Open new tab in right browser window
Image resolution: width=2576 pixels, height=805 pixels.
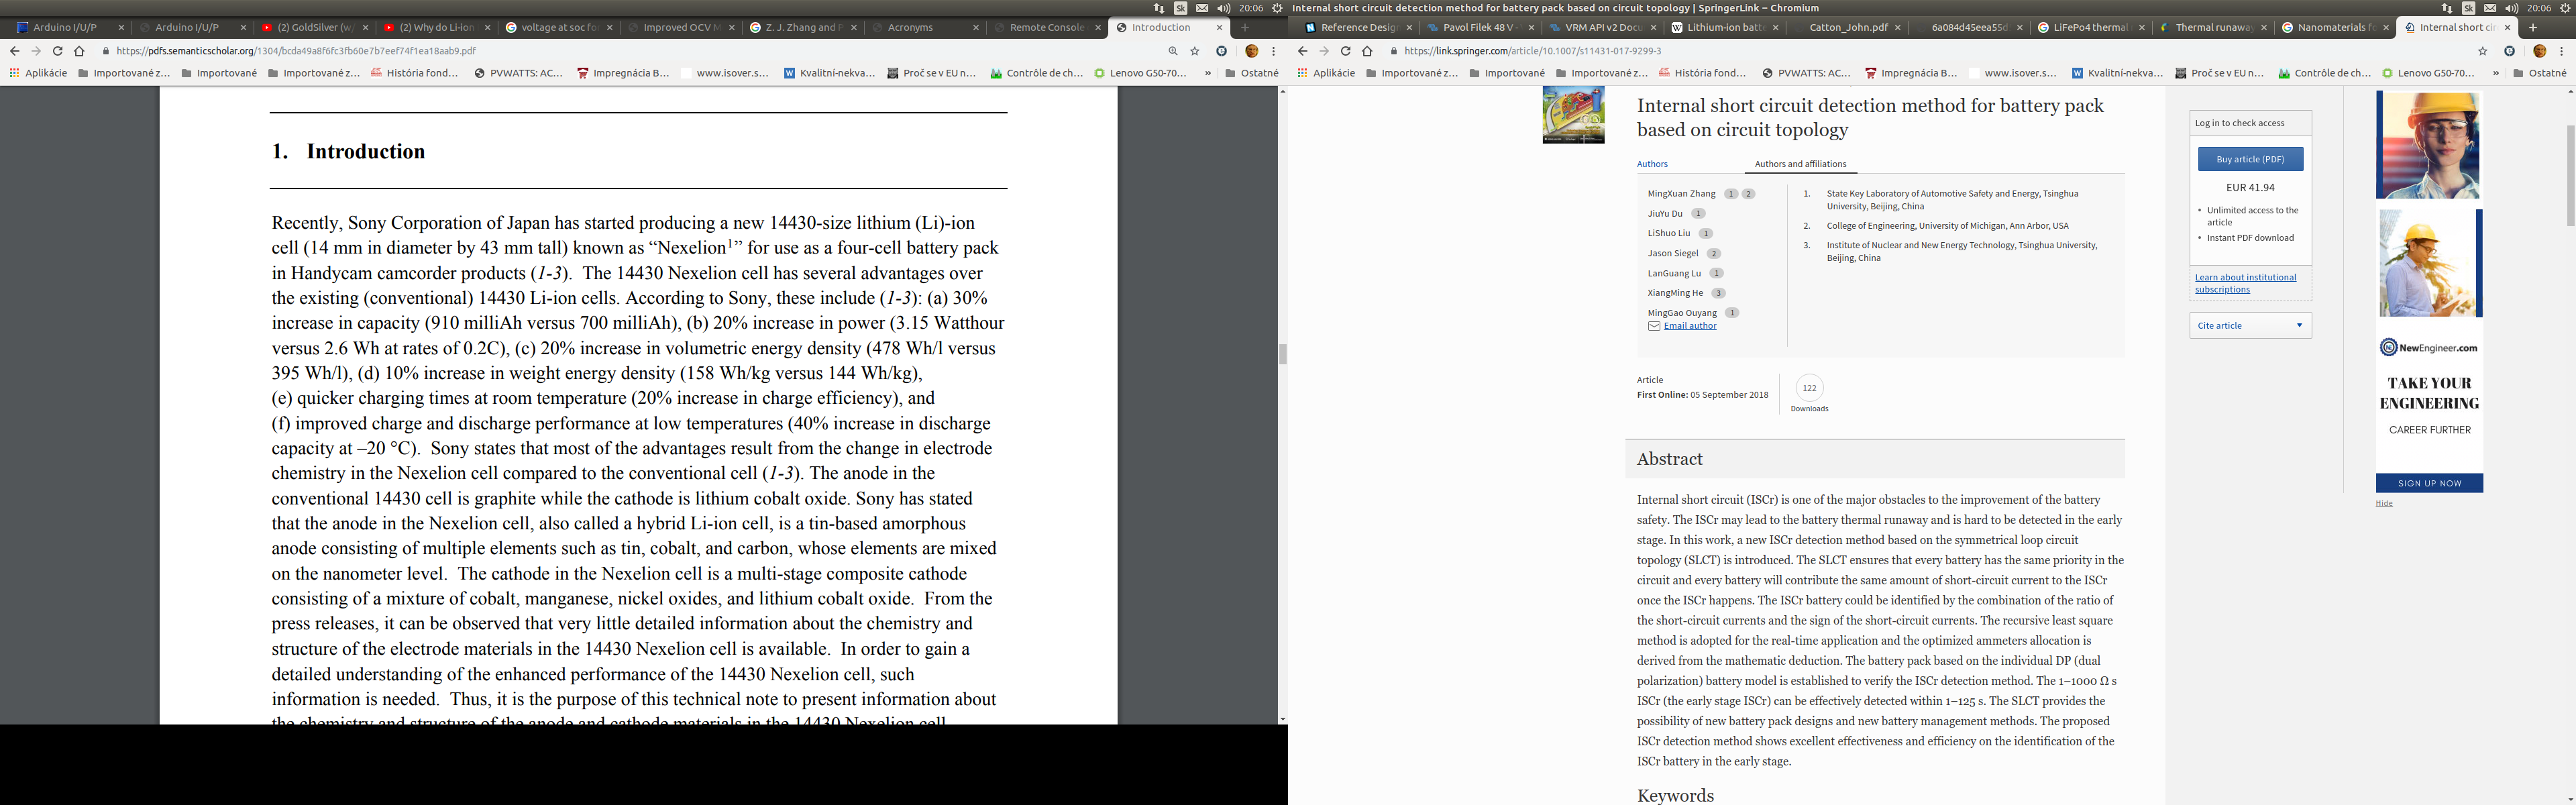tap(2533, 28)
